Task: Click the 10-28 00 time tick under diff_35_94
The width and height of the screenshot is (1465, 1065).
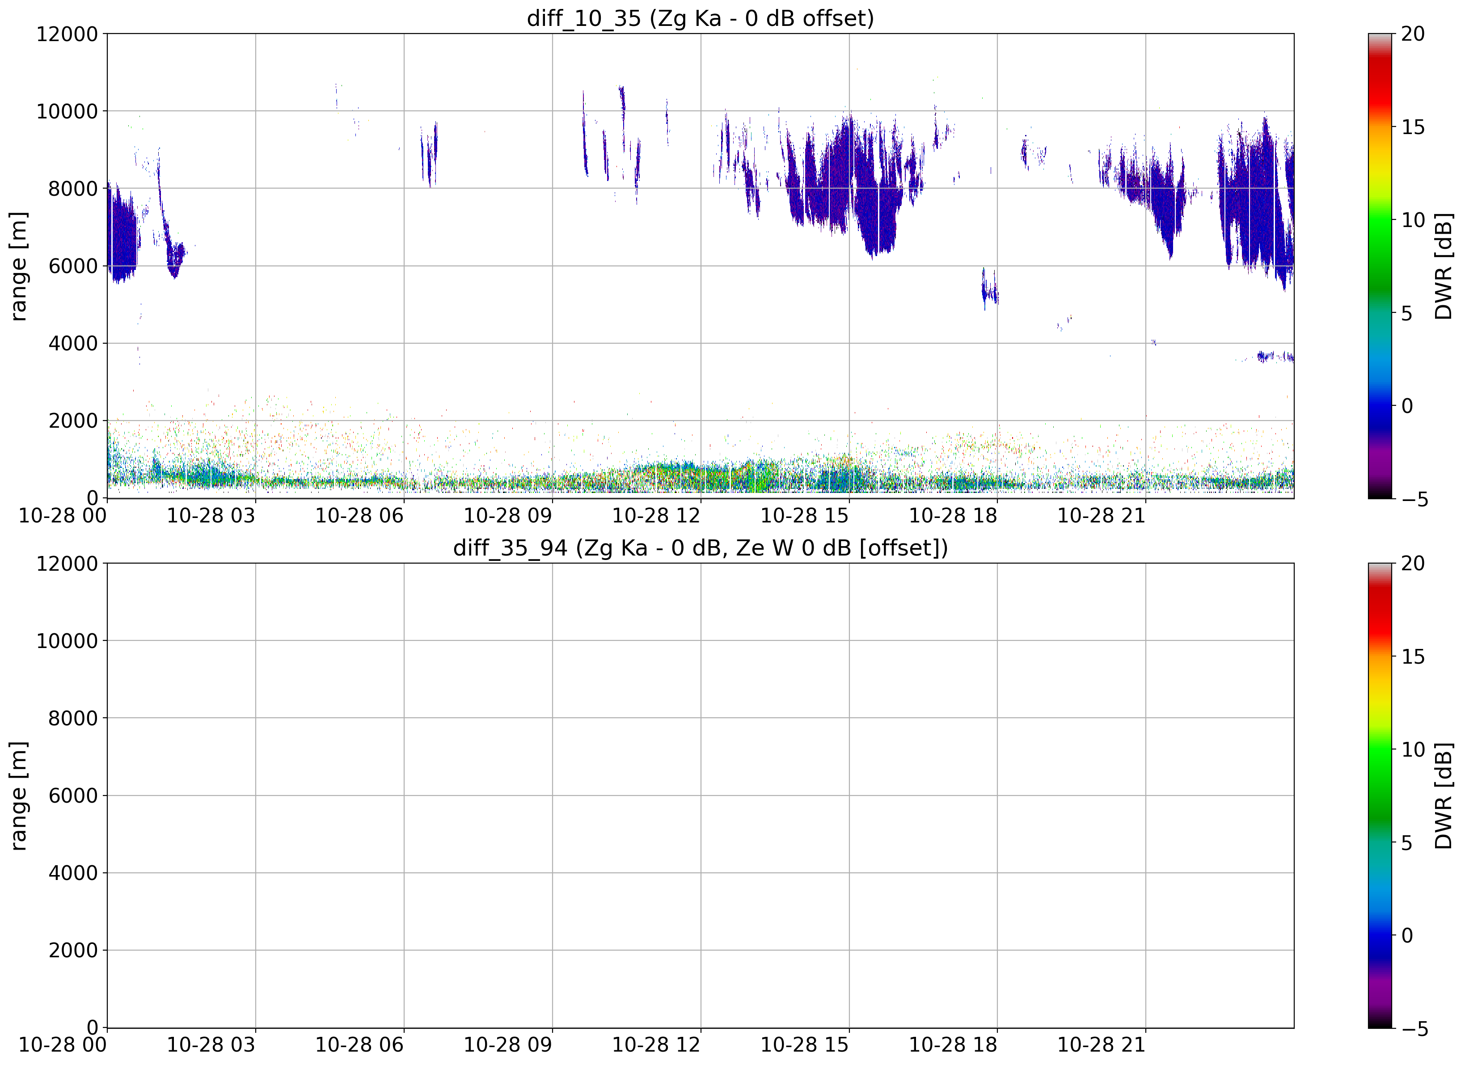Action: coord(63,1045)
